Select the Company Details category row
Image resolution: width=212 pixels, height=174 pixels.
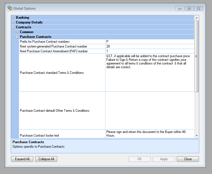pyautogui.click(x=103, y=22)
